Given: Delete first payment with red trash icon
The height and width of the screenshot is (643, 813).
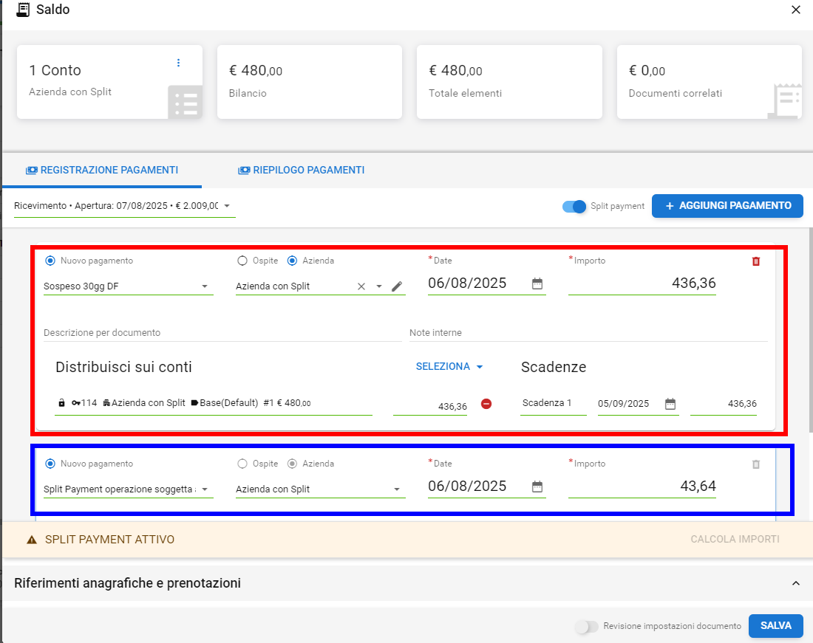Looking at the screenshot, I should click(755, 261).
